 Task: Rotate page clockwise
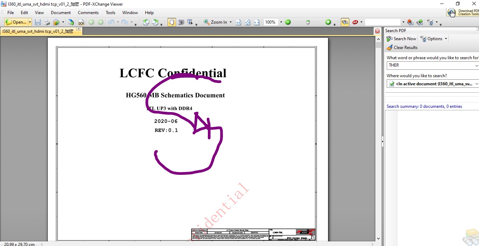coord(155,22)
